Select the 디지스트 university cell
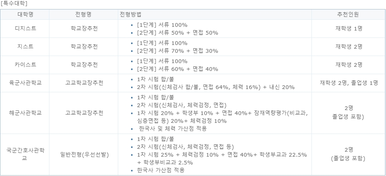This screenshot has width=386, height=176. pos(26,28)
